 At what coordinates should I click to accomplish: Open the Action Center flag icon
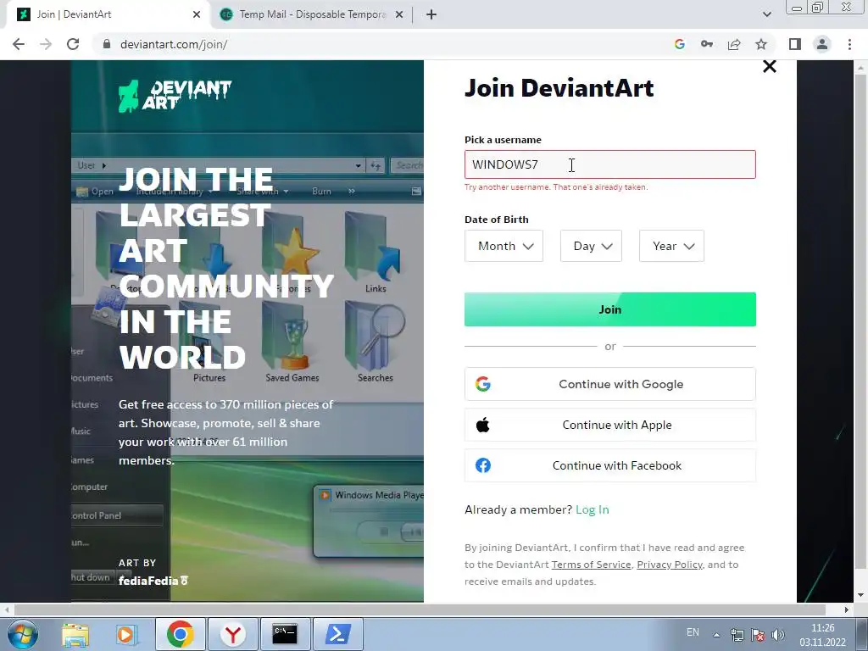click(x=758, y=635)
